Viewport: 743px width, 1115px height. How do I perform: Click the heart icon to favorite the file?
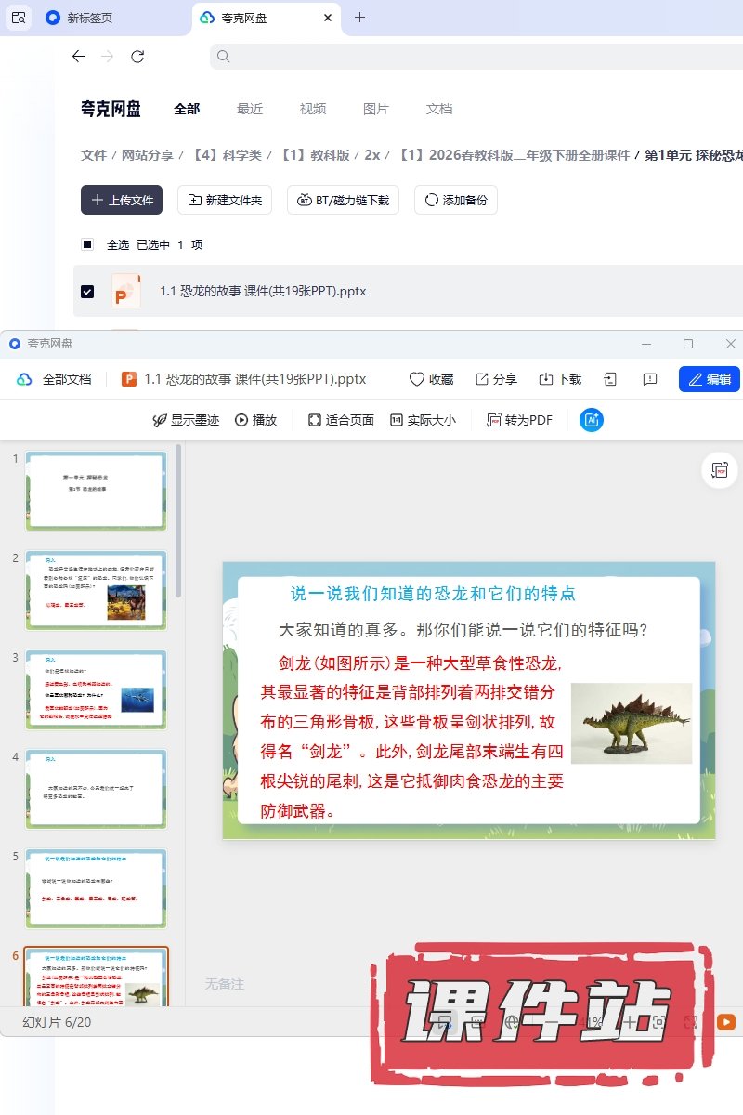[x=417, y=379]
